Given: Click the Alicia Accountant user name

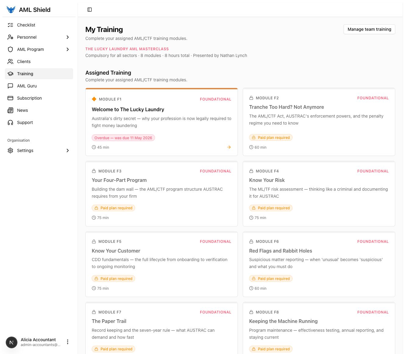Looking at the screenshot, I should point(38,340).
